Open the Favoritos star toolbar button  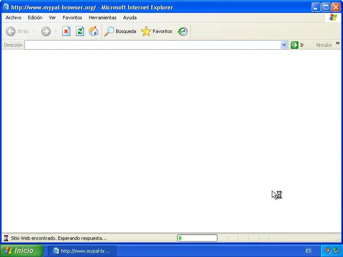coord(156,31)
